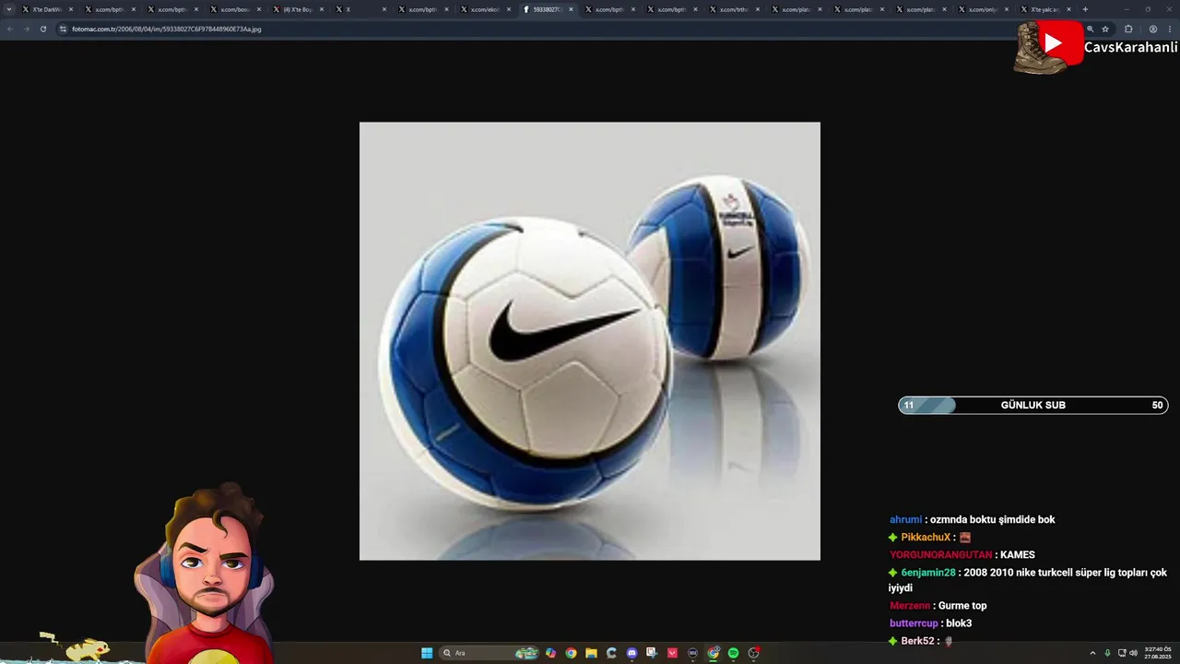Go back to the previous page
This screenshot has height=664, width=1180.
pos(10,29)
